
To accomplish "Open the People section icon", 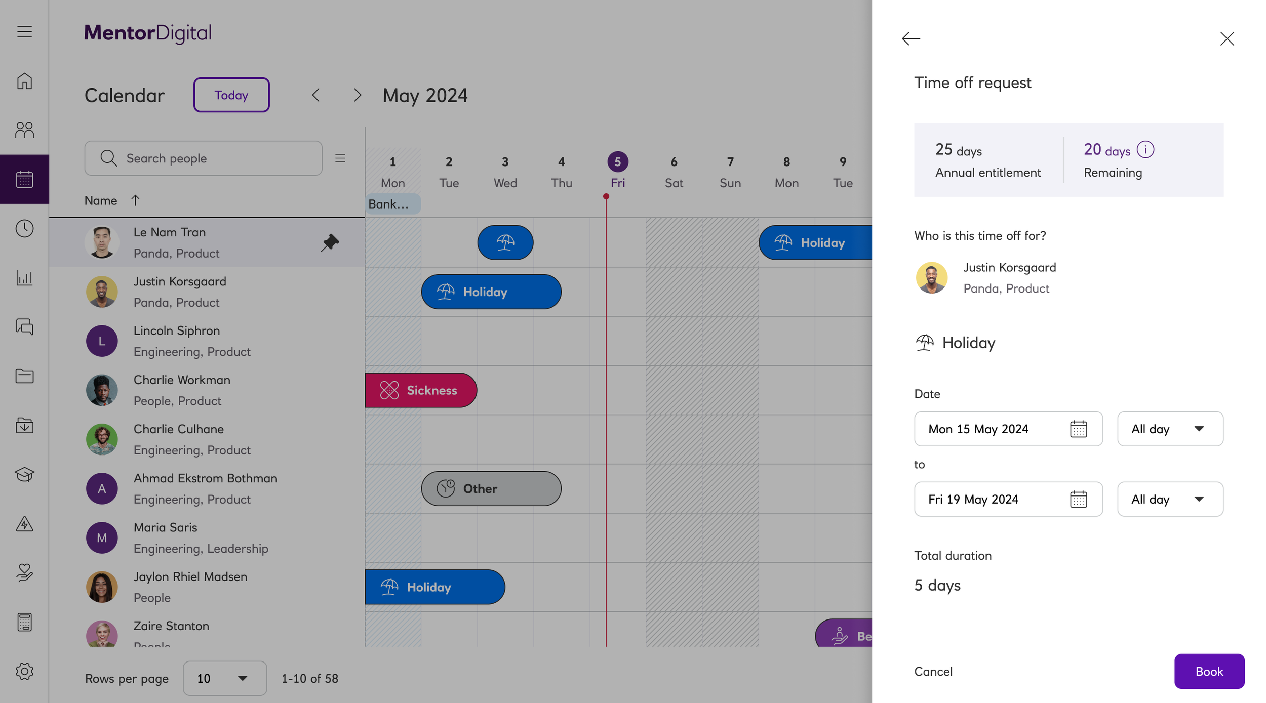I will [x=24, y=130].
